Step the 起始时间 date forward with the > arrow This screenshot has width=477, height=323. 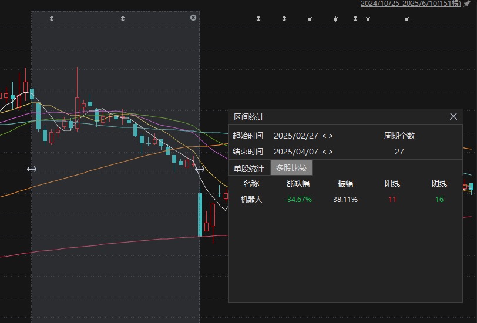pos(331,136)
